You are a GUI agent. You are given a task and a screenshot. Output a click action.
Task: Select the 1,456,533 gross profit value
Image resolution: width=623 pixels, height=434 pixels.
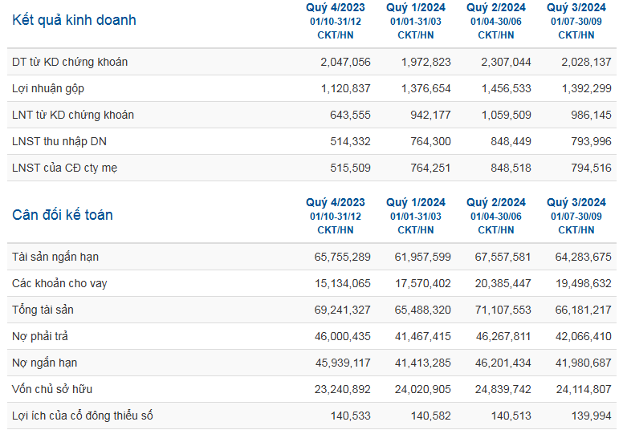tap(507, 88)
